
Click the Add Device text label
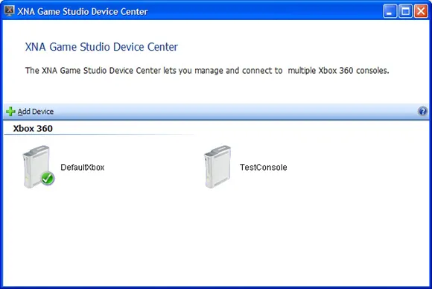[36, 112]
